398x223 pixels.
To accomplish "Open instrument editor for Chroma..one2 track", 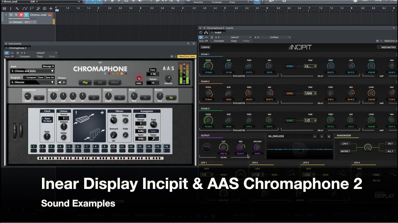I will coord(50,15).
